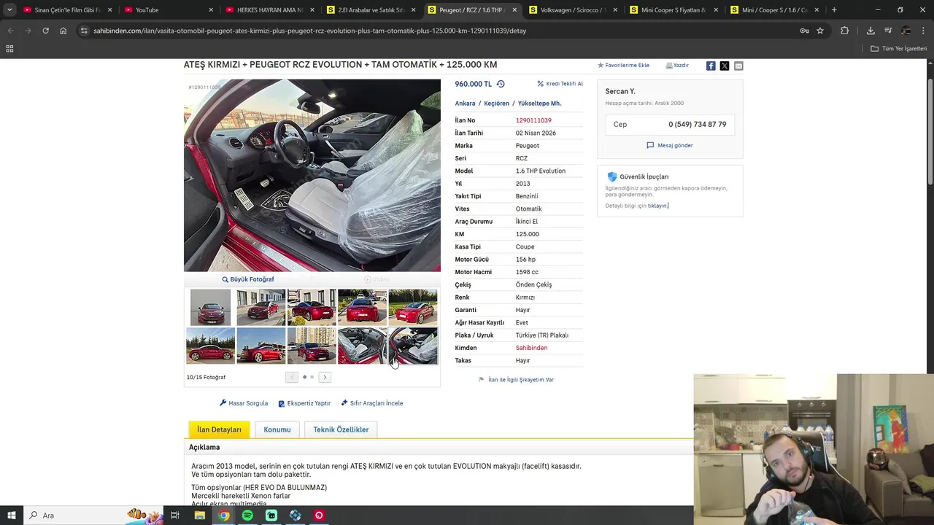The image size is (934, 525).
Task: Open the Windows Start menu
Action: pos(12,516)
